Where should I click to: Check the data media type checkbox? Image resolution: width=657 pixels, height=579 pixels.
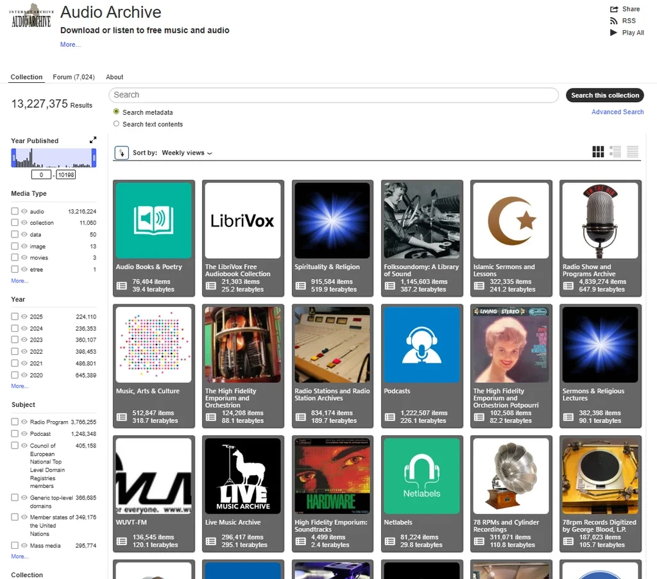click(x=15, y=234)
